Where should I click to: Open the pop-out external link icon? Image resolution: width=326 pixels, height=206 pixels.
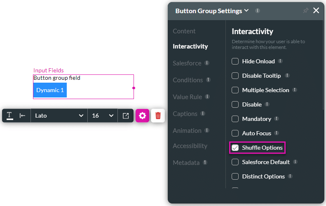tap(126, 116)
